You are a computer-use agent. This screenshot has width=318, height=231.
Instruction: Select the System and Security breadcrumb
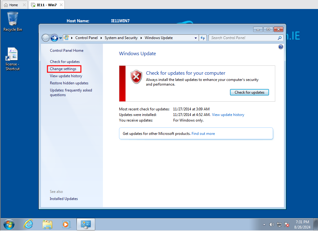(121, 38)
